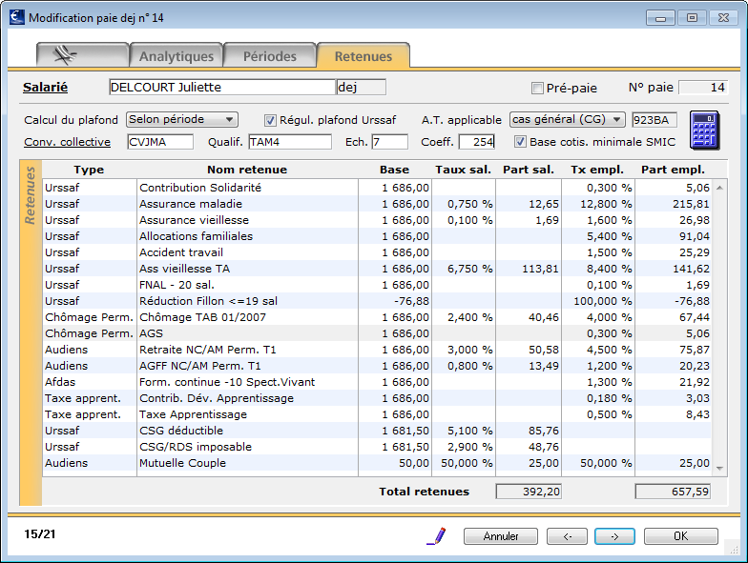Viewport: 748px width, 563px height.
Task: Select the Ass vieillesse TA row
Action: 377,269
